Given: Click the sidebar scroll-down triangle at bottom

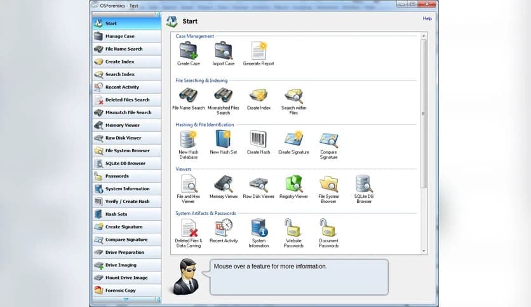Looking at the screenshot, I should pyautogui.click(x=126, y=300).
